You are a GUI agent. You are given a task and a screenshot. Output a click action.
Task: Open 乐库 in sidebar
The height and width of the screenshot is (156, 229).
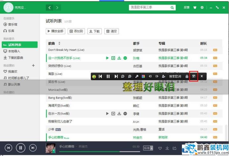pyautogui.click(x=9, y=31)
